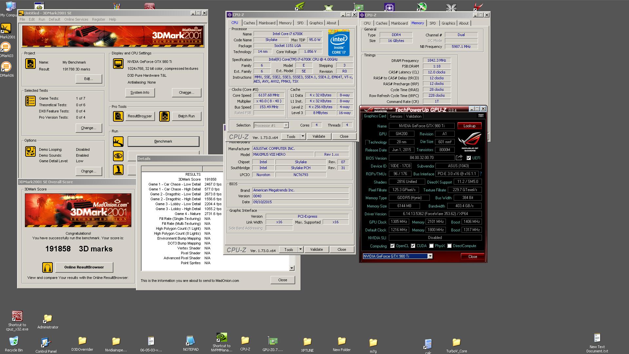629x354 pixels.
Task: Open the Recycle Bin desktop icon
Action: (x=14, y=341)
